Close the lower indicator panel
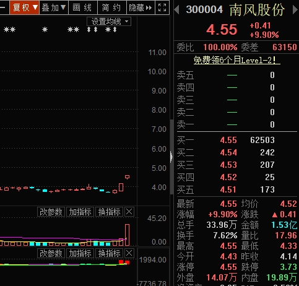 click(129, 253)
